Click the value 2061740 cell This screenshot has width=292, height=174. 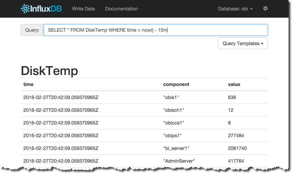click(237, 148)
